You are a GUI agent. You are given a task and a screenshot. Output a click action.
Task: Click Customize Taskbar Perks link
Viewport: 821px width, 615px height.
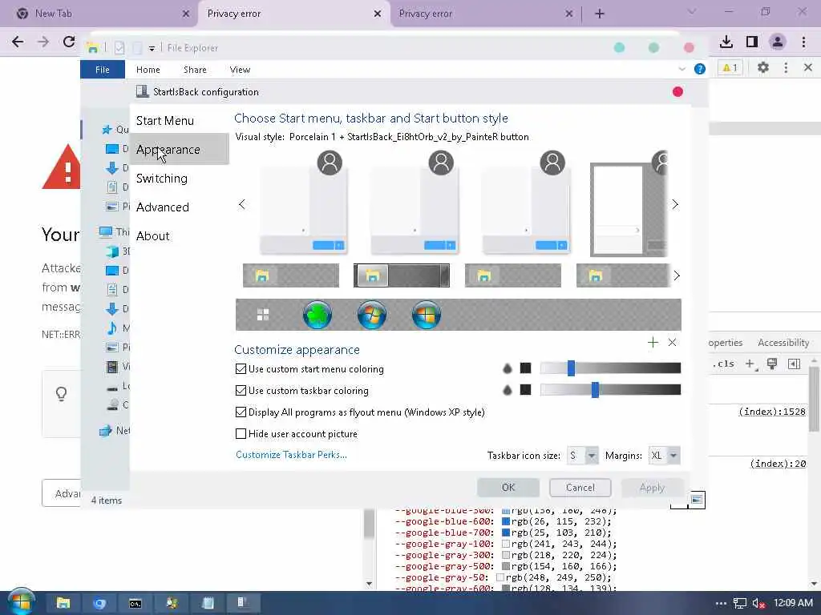(x=291, y=455)
